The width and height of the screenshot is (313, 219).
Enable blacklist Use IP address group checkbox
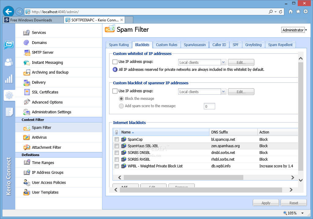[115, 91]
